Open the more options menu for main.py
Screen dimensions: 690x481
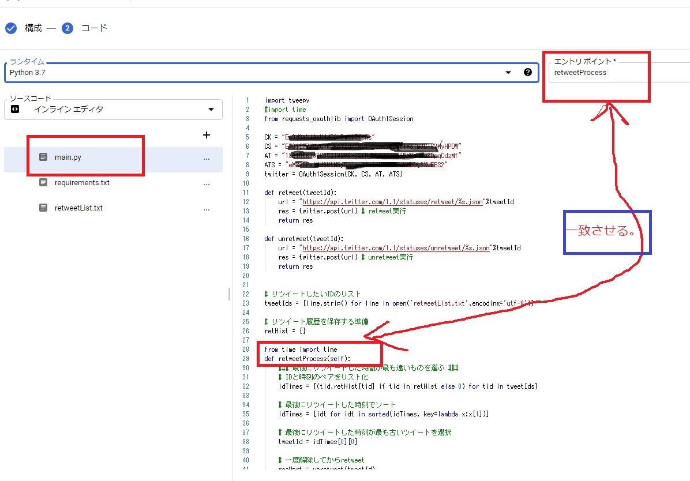207,159
